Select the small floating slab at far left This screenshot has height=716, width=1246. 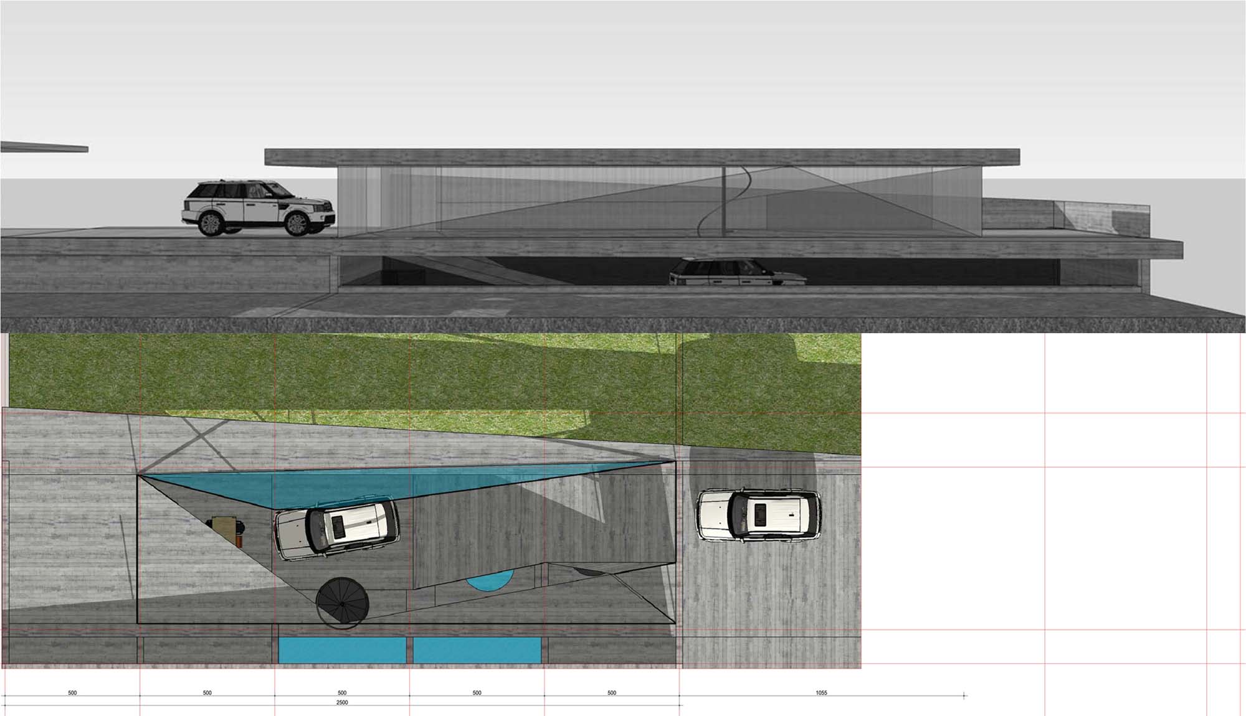coord(44,147)
